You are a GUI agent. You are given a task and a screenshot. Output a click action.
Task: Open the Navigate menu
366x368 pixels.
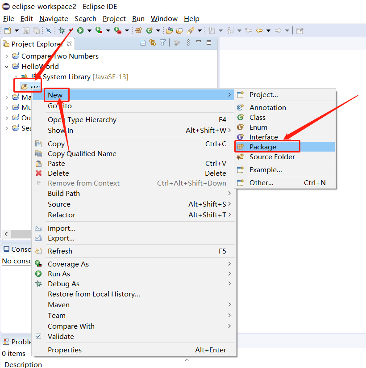pos(54,18)
